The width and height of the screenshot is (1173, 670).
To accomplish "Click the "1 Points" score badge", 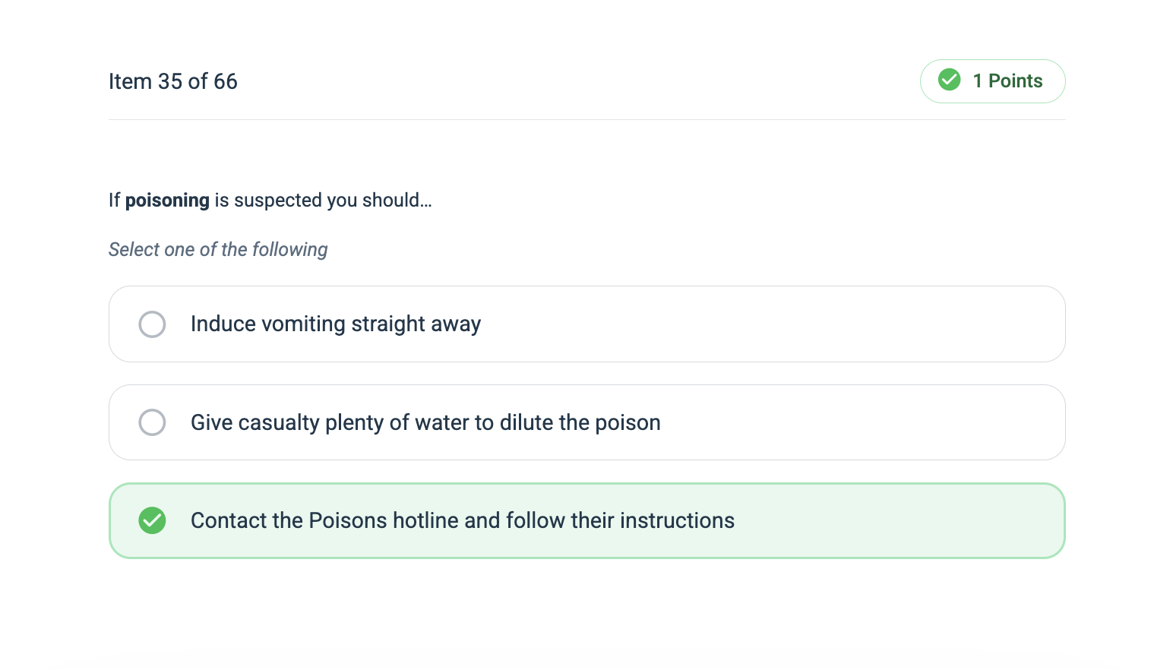I will [992, 81].
